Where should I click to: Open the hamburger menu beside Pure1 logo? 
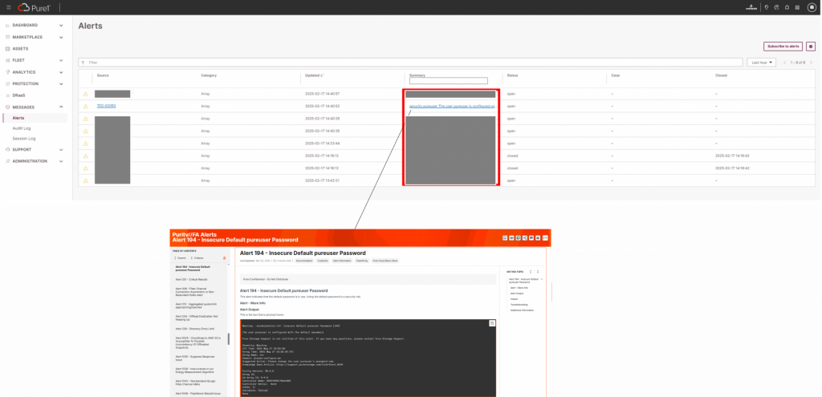(x=7, y=7)
